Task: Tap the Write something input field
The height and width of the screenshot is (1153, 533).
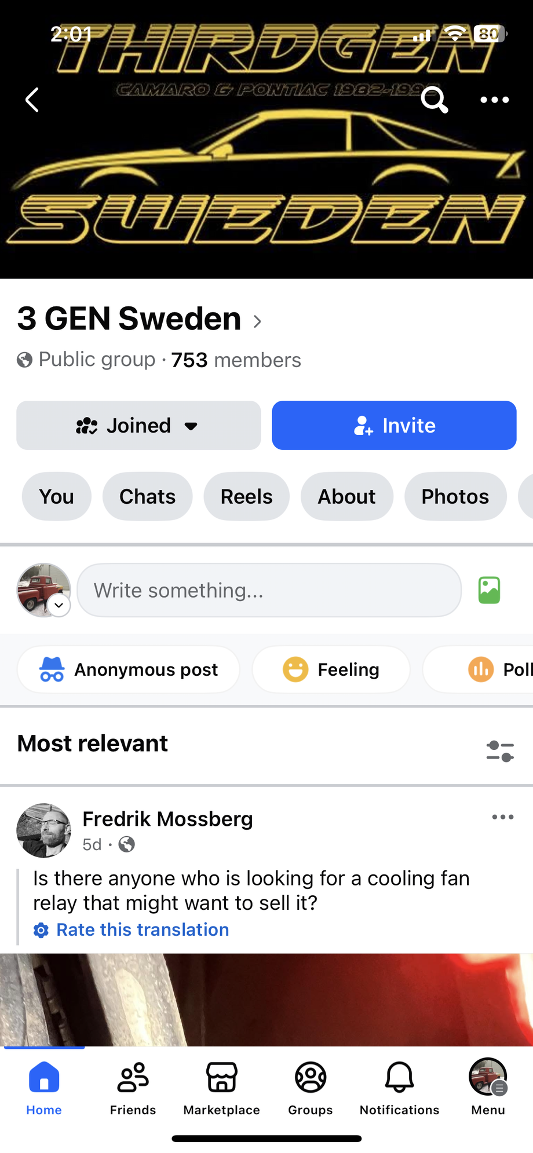Action: pos(269,590)
